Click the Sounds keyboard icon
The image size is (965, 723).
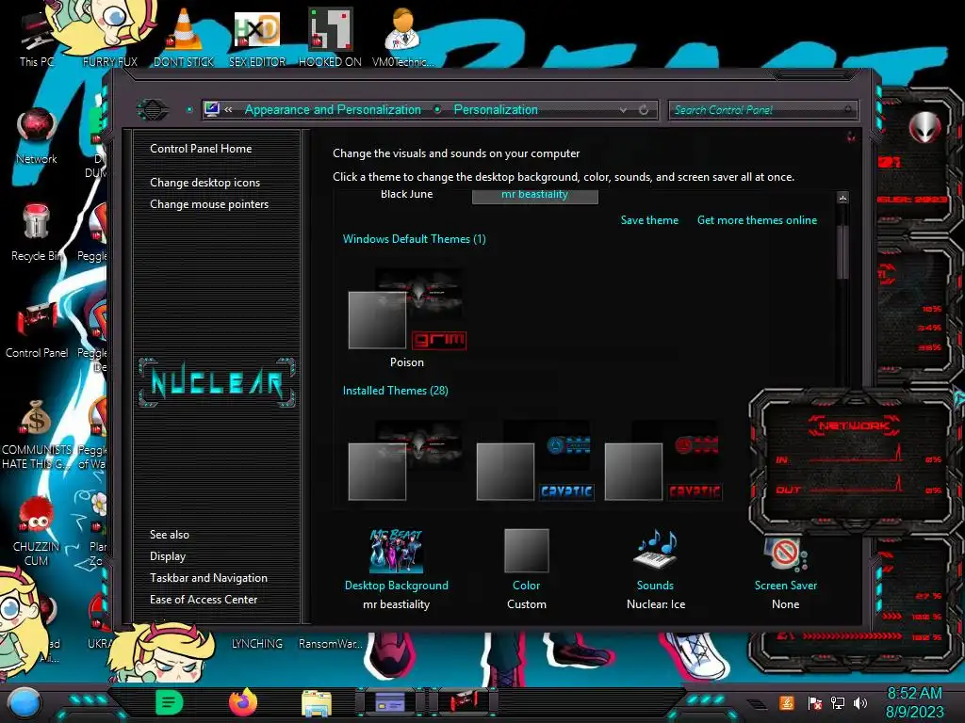tap(656, 550)
